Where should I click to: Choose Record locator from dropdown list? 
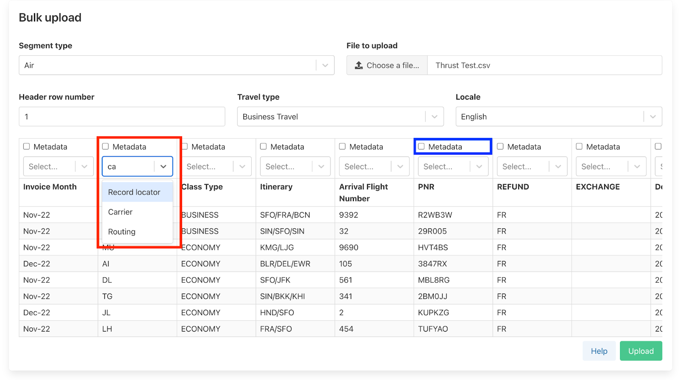tap(134, 192)
